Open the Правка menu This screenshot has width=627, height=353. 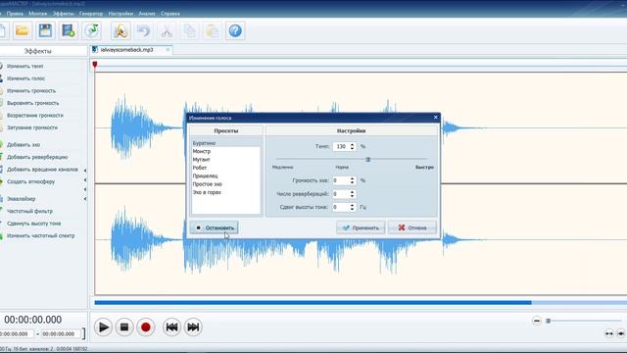click(x=15, y=14)
